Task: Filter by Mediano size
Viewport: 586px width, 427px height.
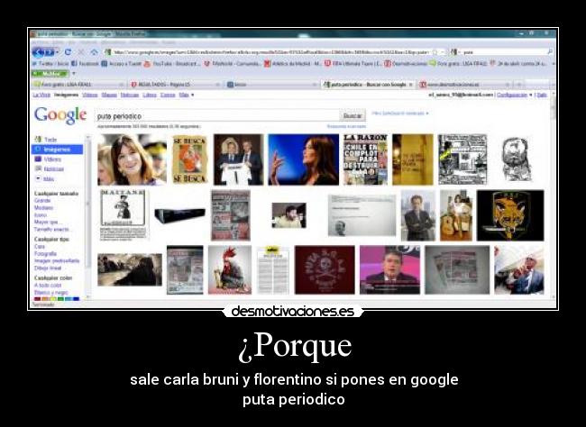Action: tap(44, 208)
